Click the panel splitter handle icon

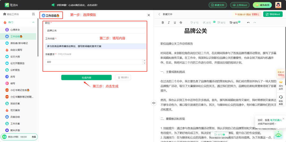tap(154, 103)
